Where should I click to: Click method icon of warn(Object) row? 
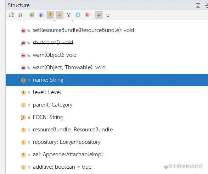[23, 55]
